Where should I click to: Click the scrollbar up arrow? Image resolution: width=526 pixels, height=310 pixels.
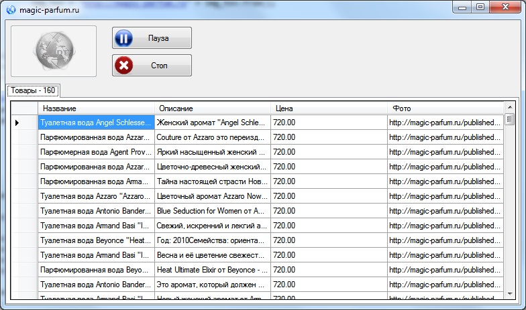point(510,107)
